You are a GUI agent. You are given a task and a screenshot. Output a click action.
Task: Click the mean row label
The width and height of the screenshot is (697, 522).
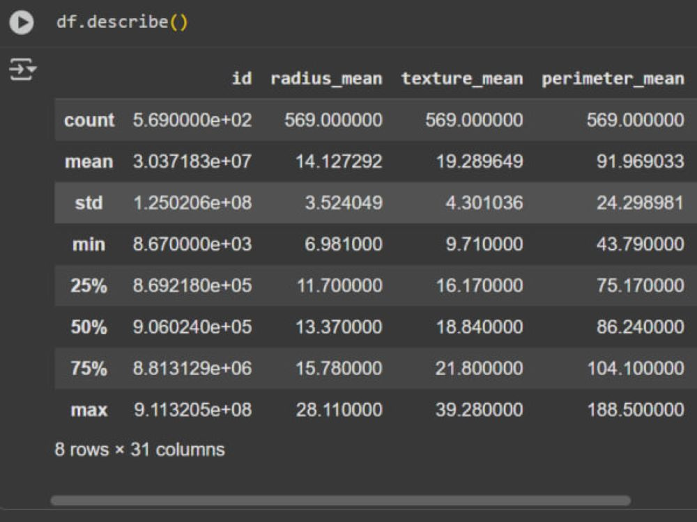[89, 161]
